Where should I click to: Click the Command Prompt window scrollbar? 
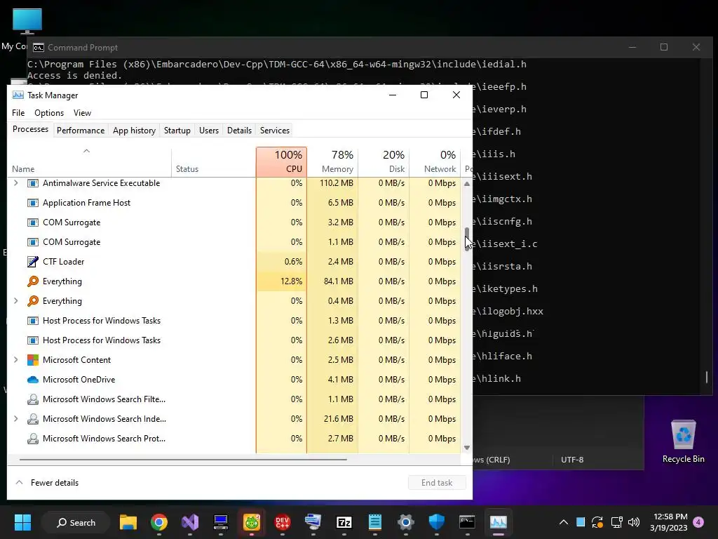point(707,377)
